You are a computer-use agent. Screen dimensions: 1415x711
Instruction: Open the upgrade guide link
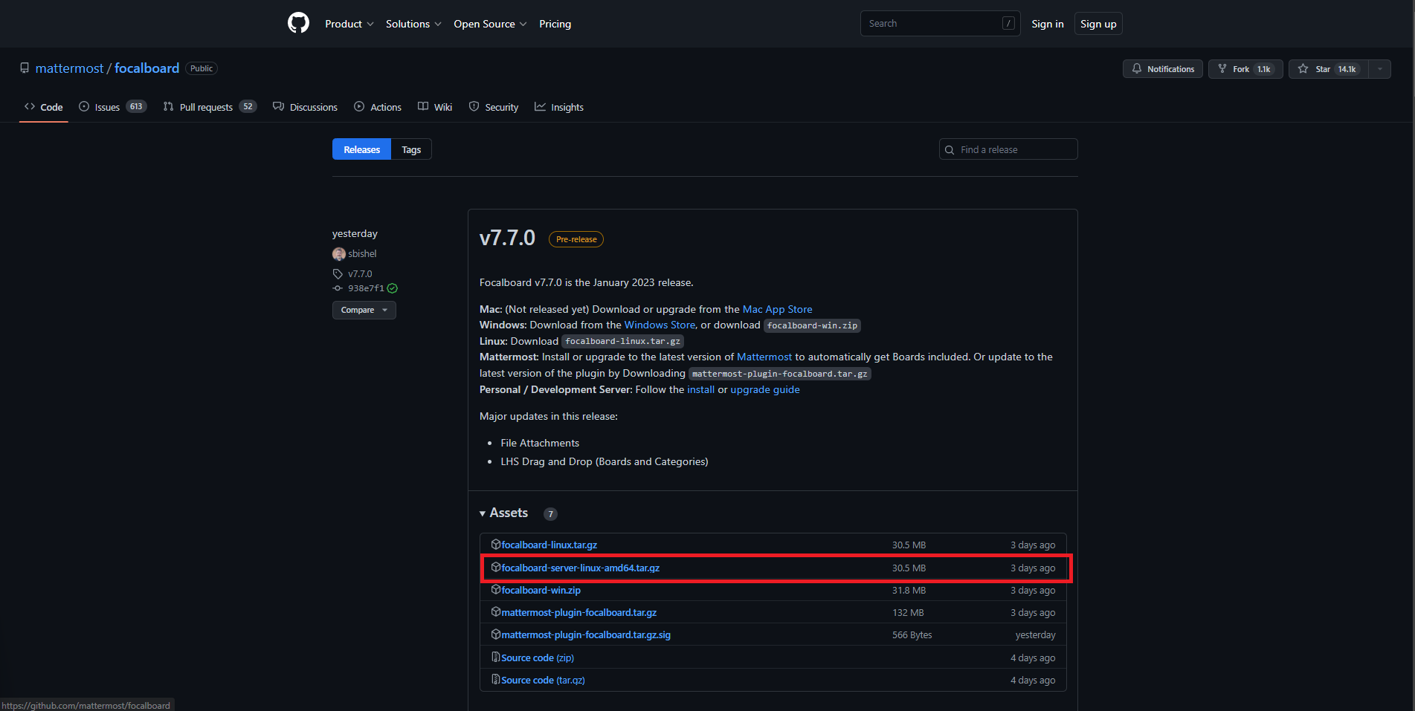765,389
